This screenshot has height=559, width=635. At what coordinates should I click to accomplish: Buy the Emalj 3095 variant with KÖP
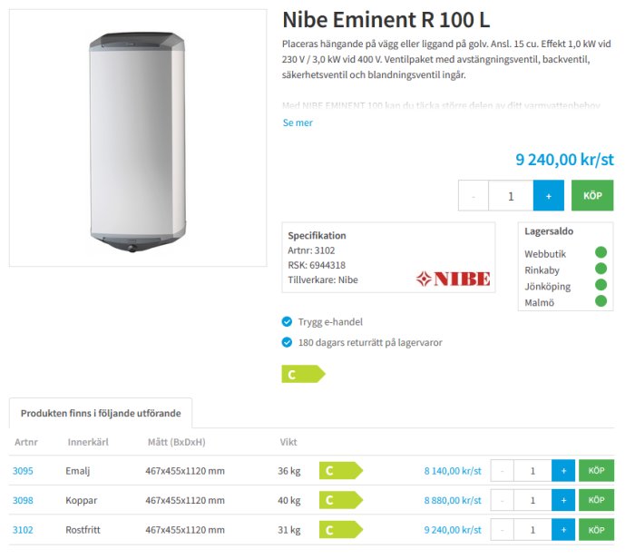click(596, 471)
